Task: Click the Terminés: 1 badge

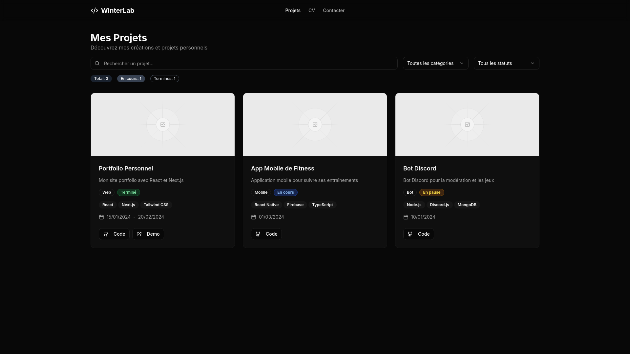Action: 165,79
